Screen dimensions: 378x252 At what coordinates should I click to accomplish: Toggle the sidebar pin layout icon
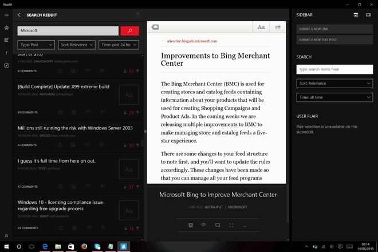click(356, 15)
